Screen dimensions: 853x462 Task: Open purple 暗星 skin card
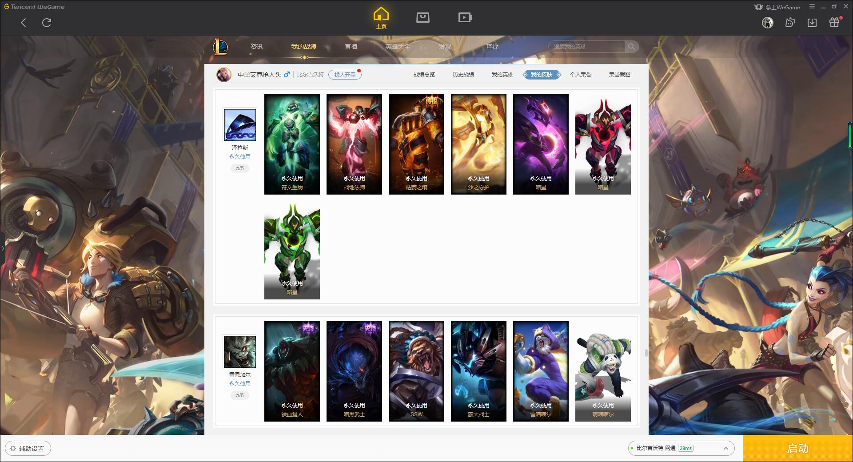pyautogui.click(x=541, y=144)
